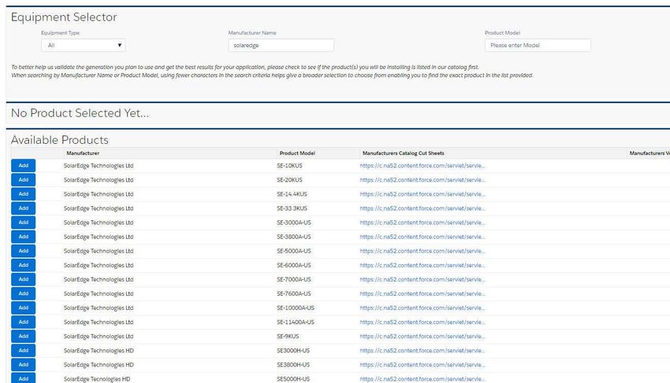The image size is (670, 383).
Task: Click the Available Products heading
Action: [x=60, y=140]
